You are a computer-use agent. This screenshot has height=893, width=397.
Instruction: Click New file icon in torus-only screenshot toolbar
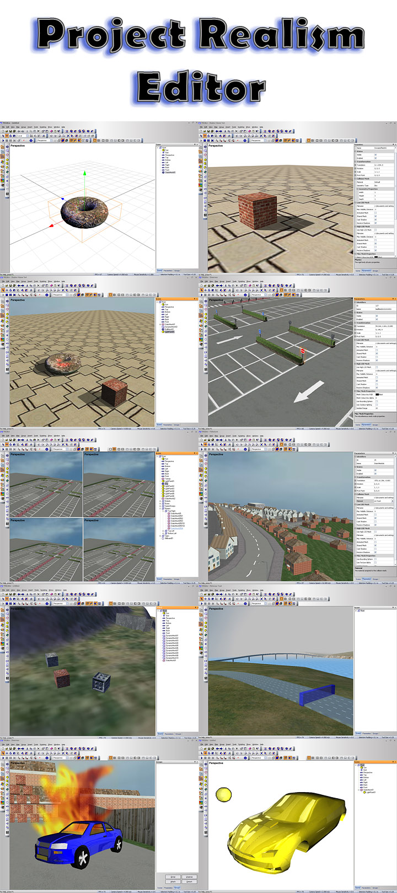tap(3, 131)
